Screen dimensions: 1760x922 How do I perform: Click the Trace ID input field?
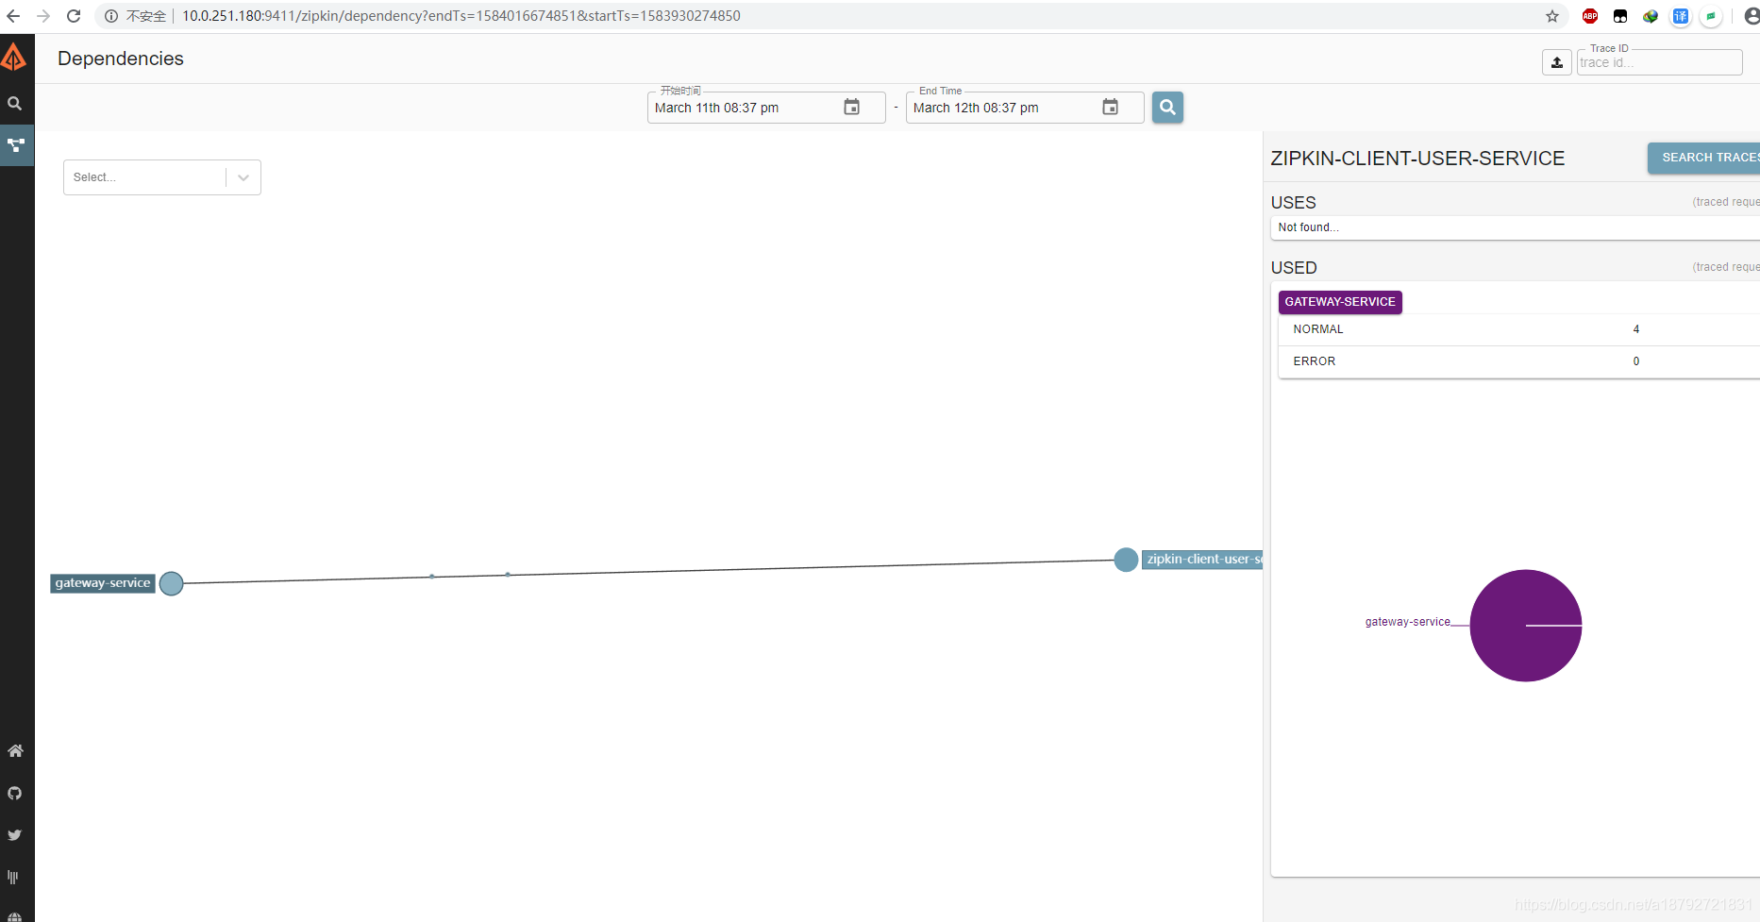tap(1659, 62)
